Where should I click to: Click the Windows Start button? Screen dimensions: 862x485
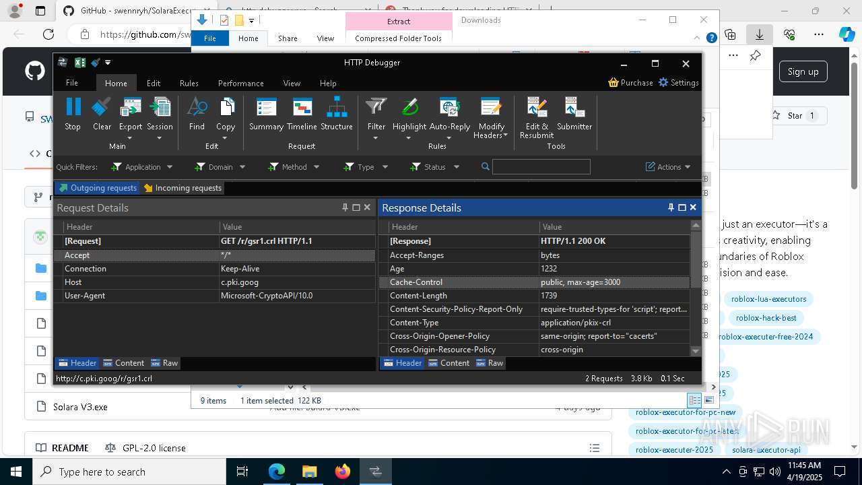[15, 472]
